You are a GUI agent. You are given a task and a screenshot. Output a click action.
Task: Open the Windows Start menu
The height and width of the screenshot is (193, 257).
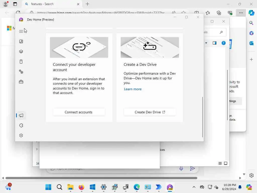tap(48, 187)
